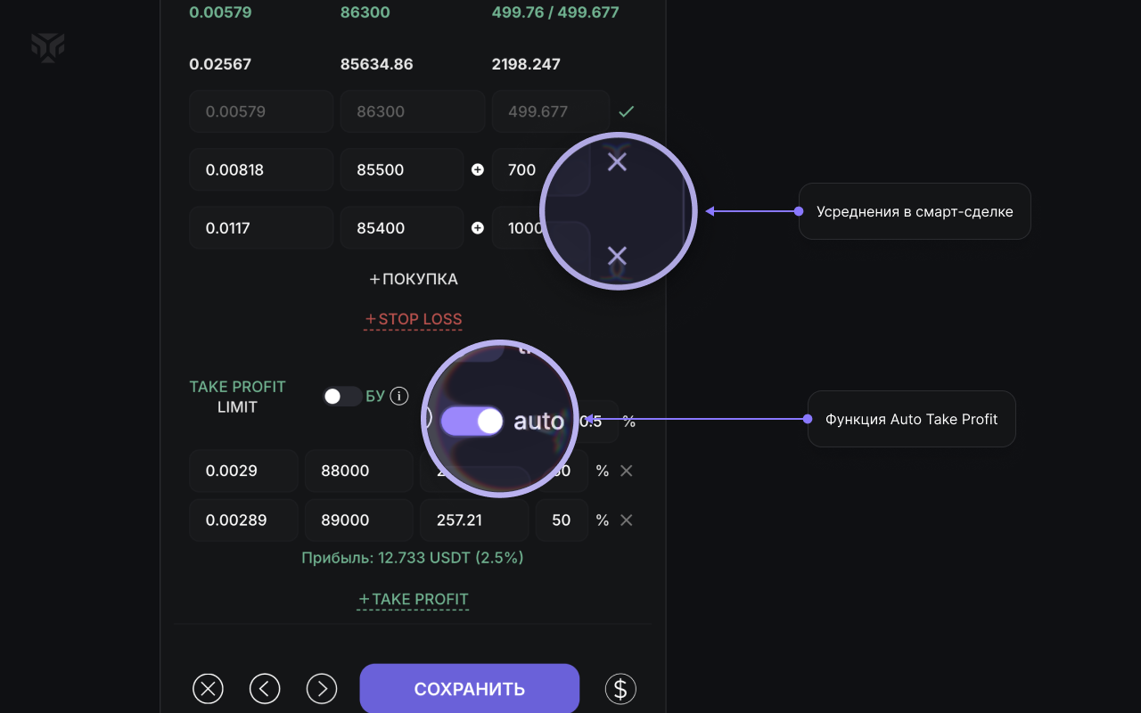The image size is (1141, 713).
Task: Go back with the left arrow icon
Action: tap(265, 689)
